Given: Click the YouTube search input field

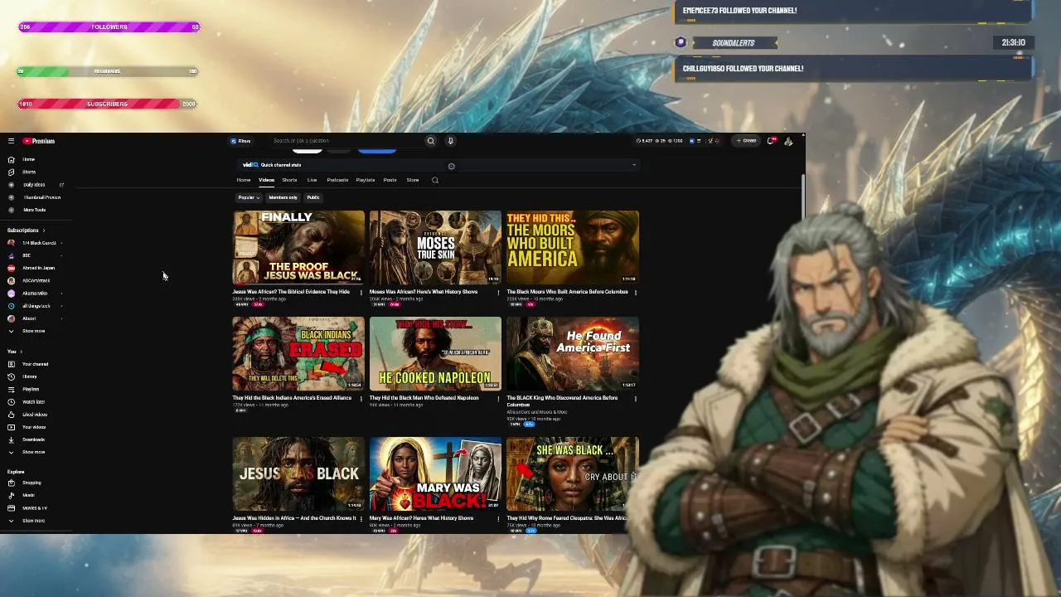Looking at the screenshot, I should pyautogui.click(x=346, y=141).
